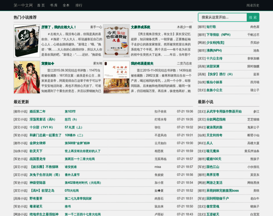Open chapter 108番外（二）
Viewport: 273px width, 216px height.
coord(74,135)
